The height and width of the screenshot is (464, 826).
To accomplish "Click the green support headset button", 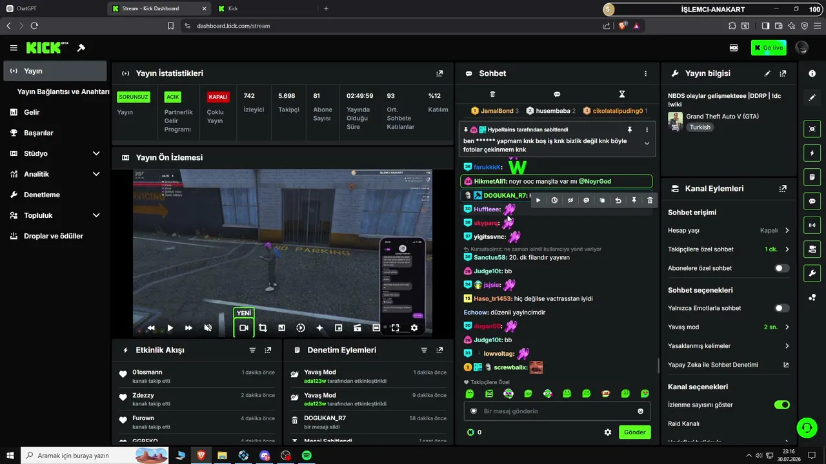I will click(x=806, y=427).
